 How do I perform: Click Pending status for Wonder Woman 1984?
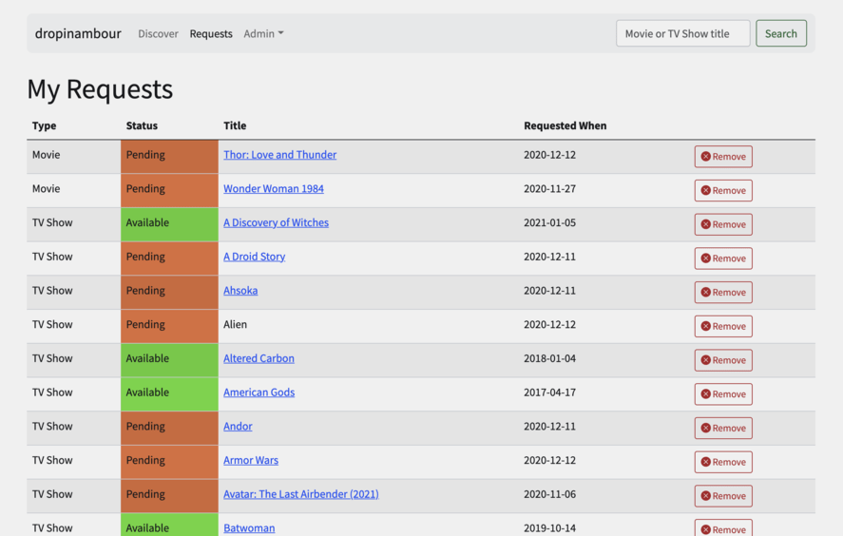[x=169, y=190]
